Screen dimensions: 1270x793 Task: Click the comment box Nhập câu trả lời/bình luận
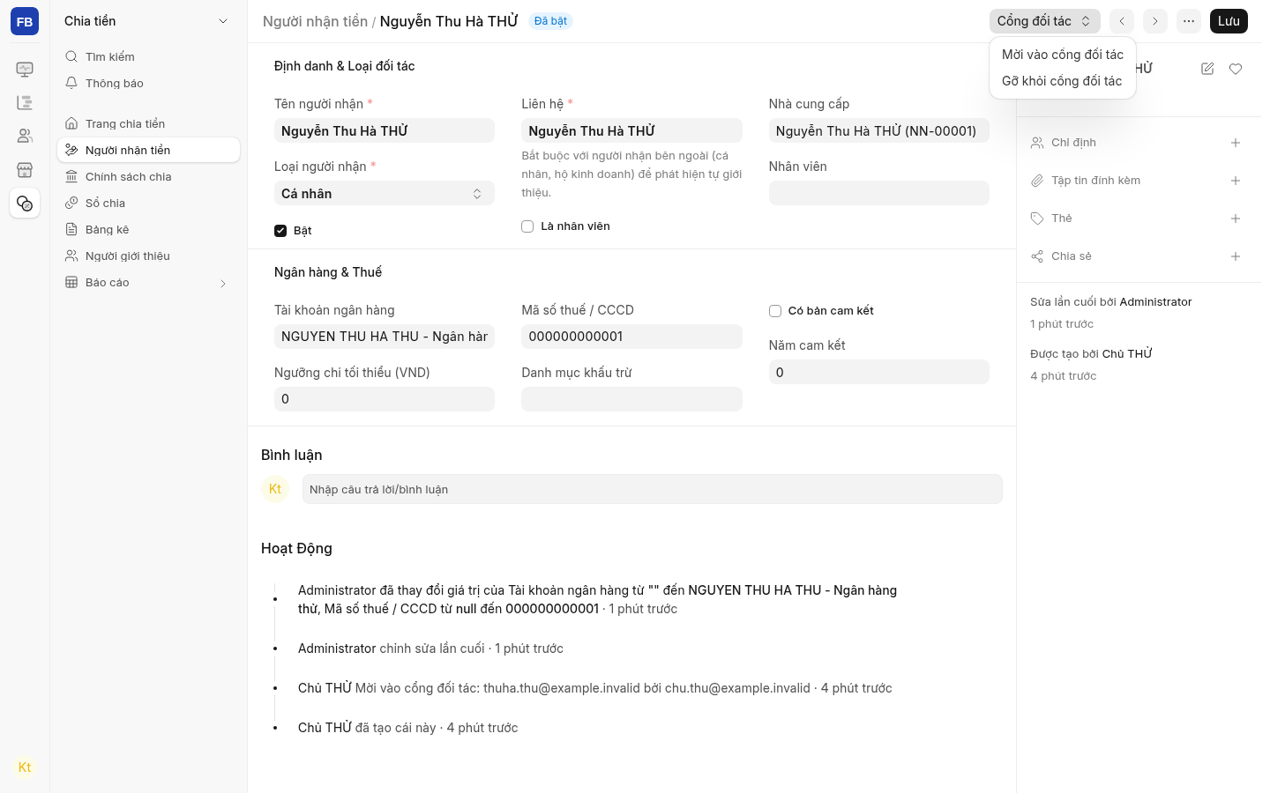(x=652, y=490)
